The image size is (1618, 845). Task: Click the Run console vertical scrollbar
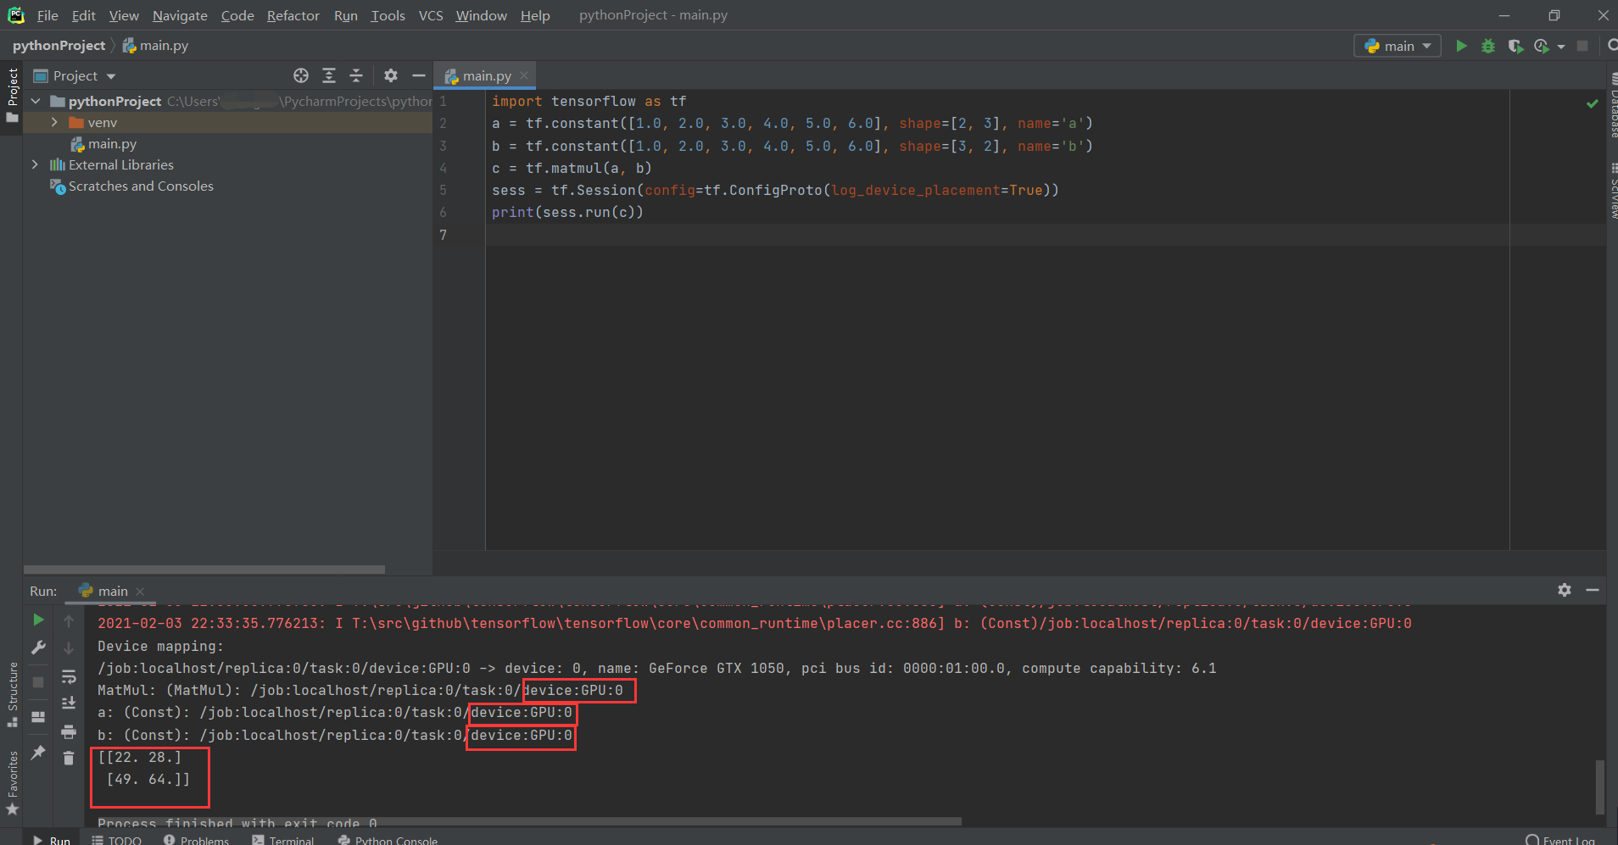click(x=1600, y=787)
